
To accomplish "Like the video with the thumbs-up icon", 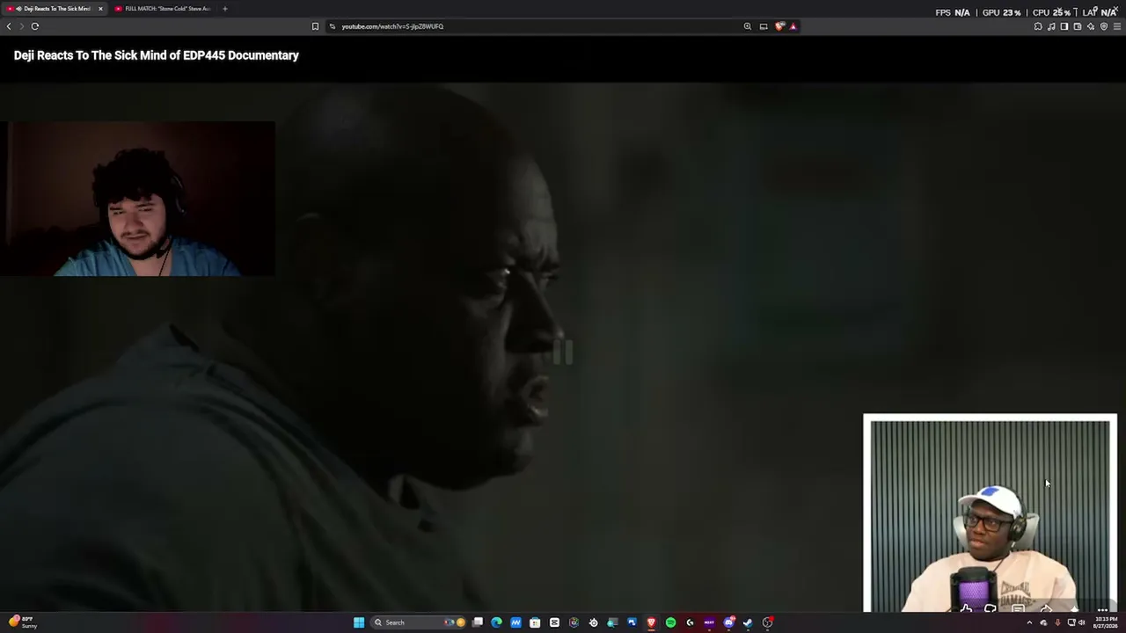I will click(x=966, y=608).
